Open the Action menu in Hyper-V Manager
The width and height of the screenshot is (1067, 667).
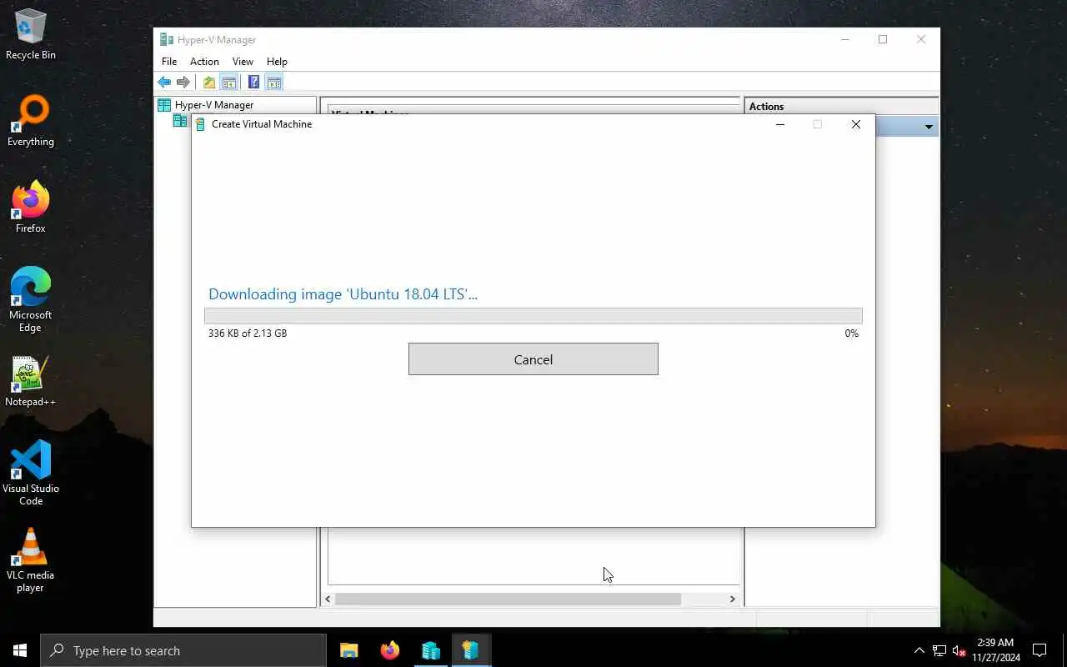(204, 62)
